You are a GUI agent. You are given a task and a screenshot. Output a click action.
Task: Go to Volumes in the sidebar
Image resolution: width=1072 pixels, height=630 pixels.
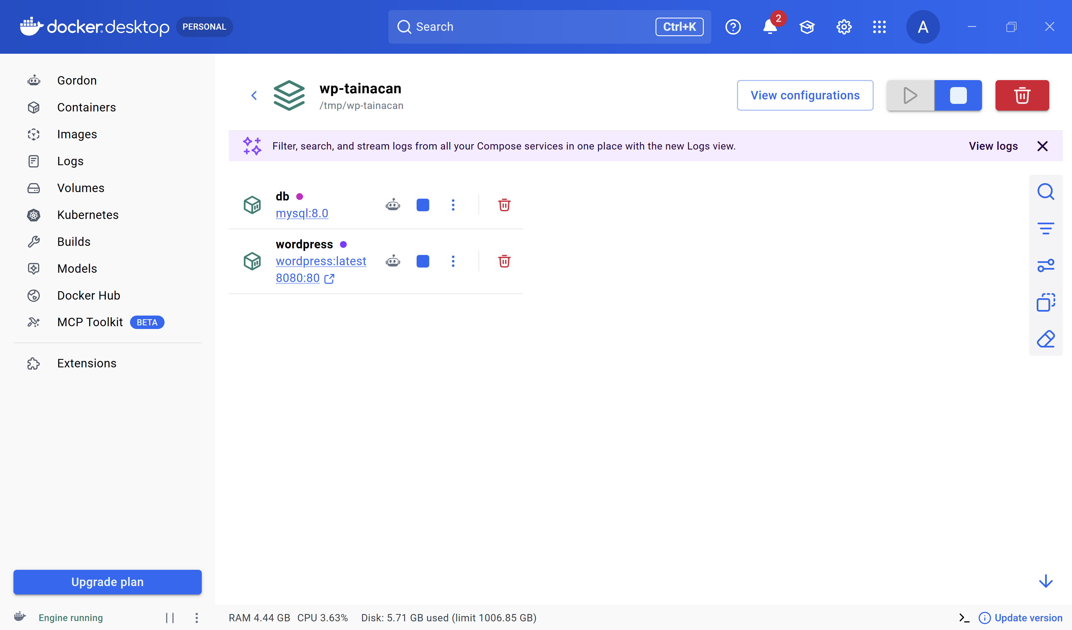point(80,188)
